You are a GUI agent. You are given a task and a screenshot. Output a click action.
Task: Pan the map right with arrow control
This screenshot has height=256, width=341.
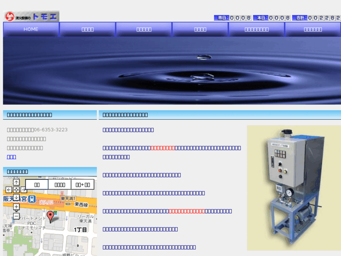pyautogui.click(x=24, y=190)
